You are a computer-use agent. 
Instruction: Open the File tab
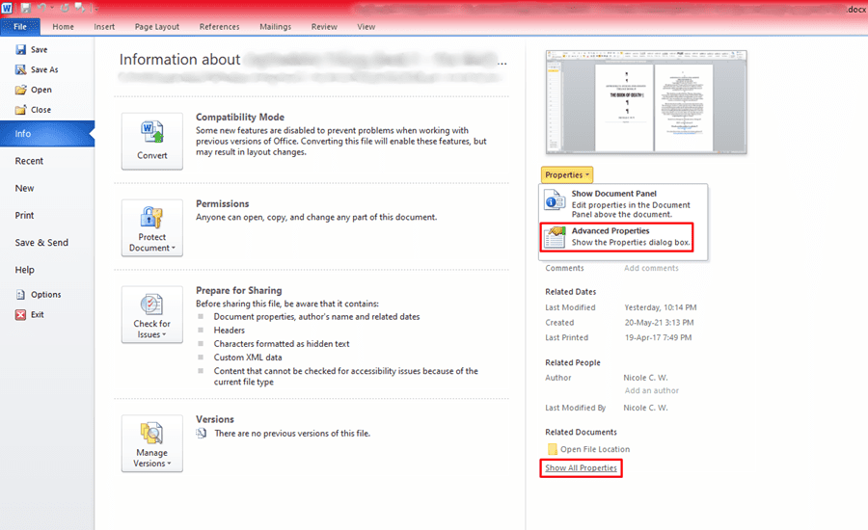[20, 27]
